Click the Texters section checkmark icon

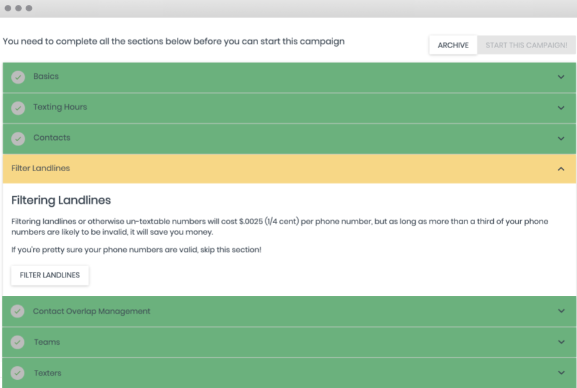point(18,373)
